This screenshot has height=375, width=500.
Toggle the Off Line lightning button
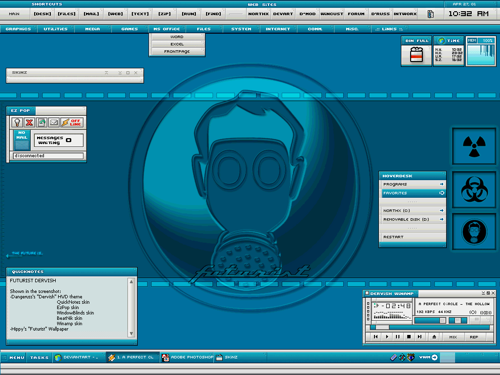[x=72, y=123]
